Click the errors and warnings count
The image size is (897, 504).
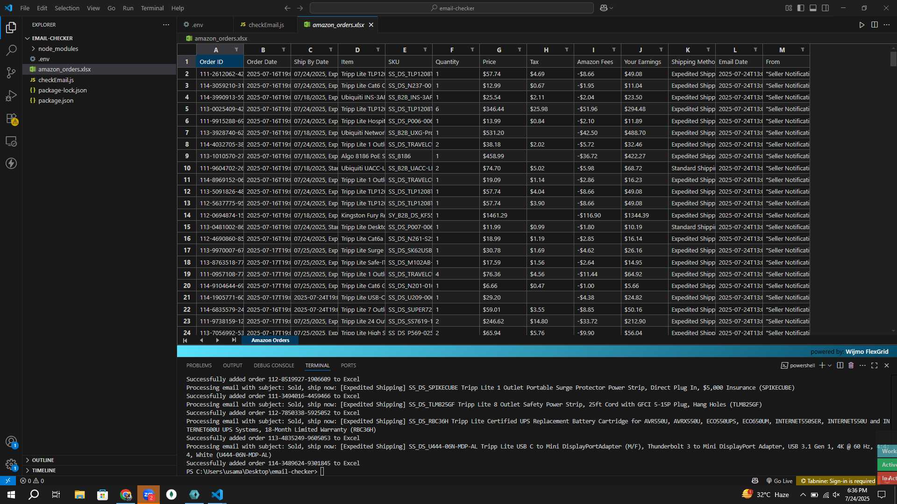click(x=32, y=481)
